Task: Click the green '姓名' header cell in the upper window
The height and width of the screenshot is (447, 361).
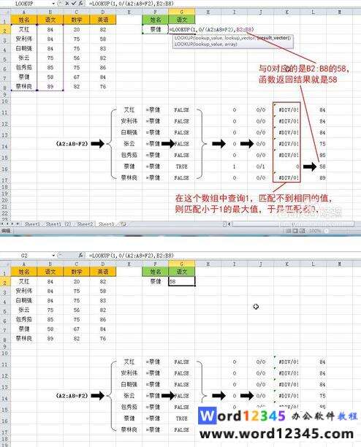Action: pos(156,20)
